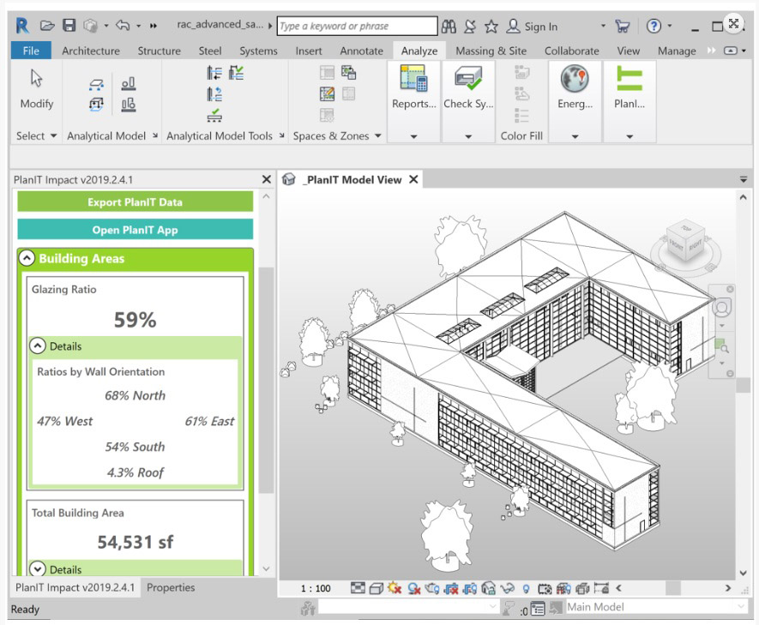Viewport: 759px width, 625px height.
Task: Click the Unlocked 3D View house icon
Action: pyautogui.click(x=488, y=588)
